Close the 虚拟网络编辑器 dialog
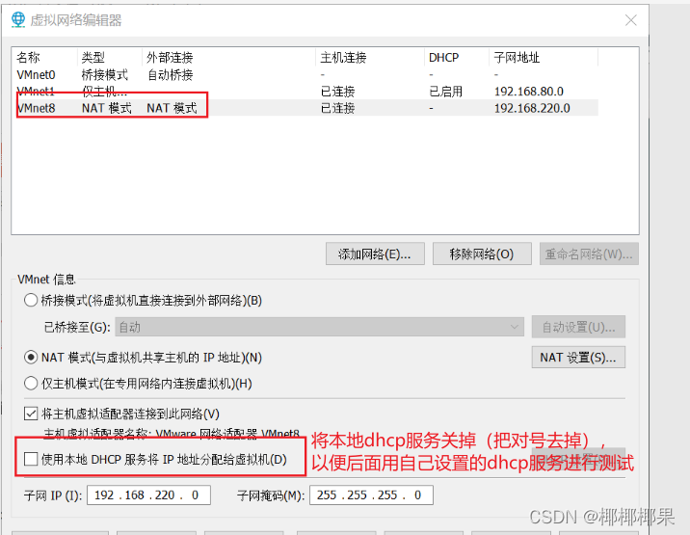 (631, 20)
